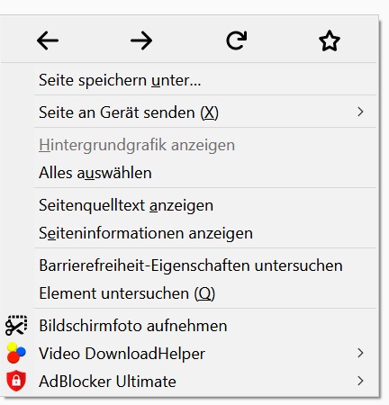Click the Video DownloadHelper colored balls icon
This screenshot has width=389, height=405.
click(16, 353)
